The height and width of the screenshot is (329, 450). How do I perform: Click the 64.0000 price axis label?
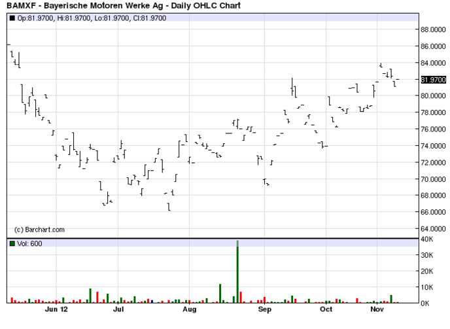(x=433, y=229)
